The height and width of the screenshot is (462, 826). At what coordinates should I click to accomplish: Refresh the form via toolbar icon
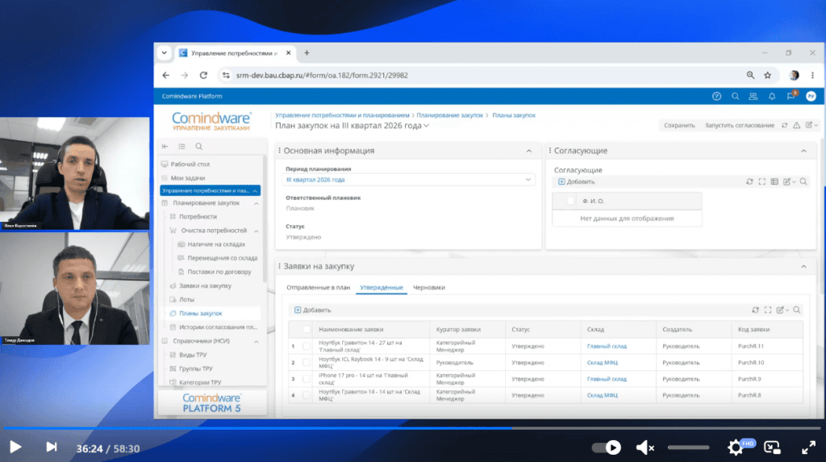[x=784, y=126]
